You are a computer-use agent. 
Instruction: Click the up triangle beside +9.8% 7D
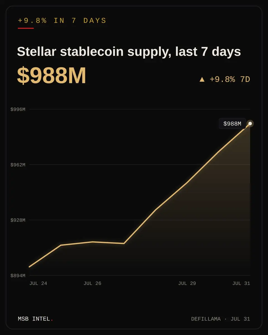pos(202,80)
